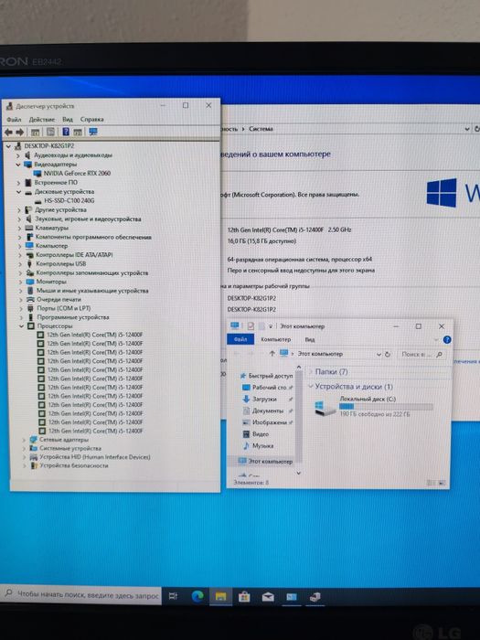
Task: Expand the Сетевые адаптеры category
Action: click(x=24, y=440)
